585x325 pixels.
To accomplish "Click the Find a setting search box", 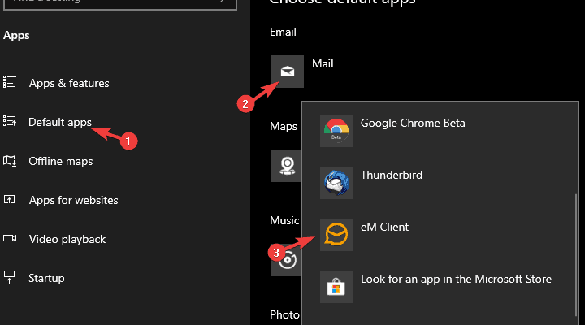I will click(x=119, y=3).
